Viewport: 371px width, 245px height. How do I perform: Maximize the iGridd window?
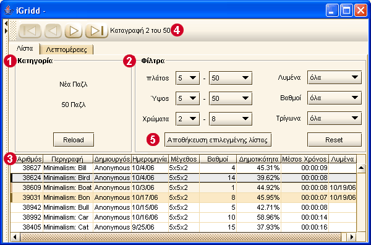point(346,11)
